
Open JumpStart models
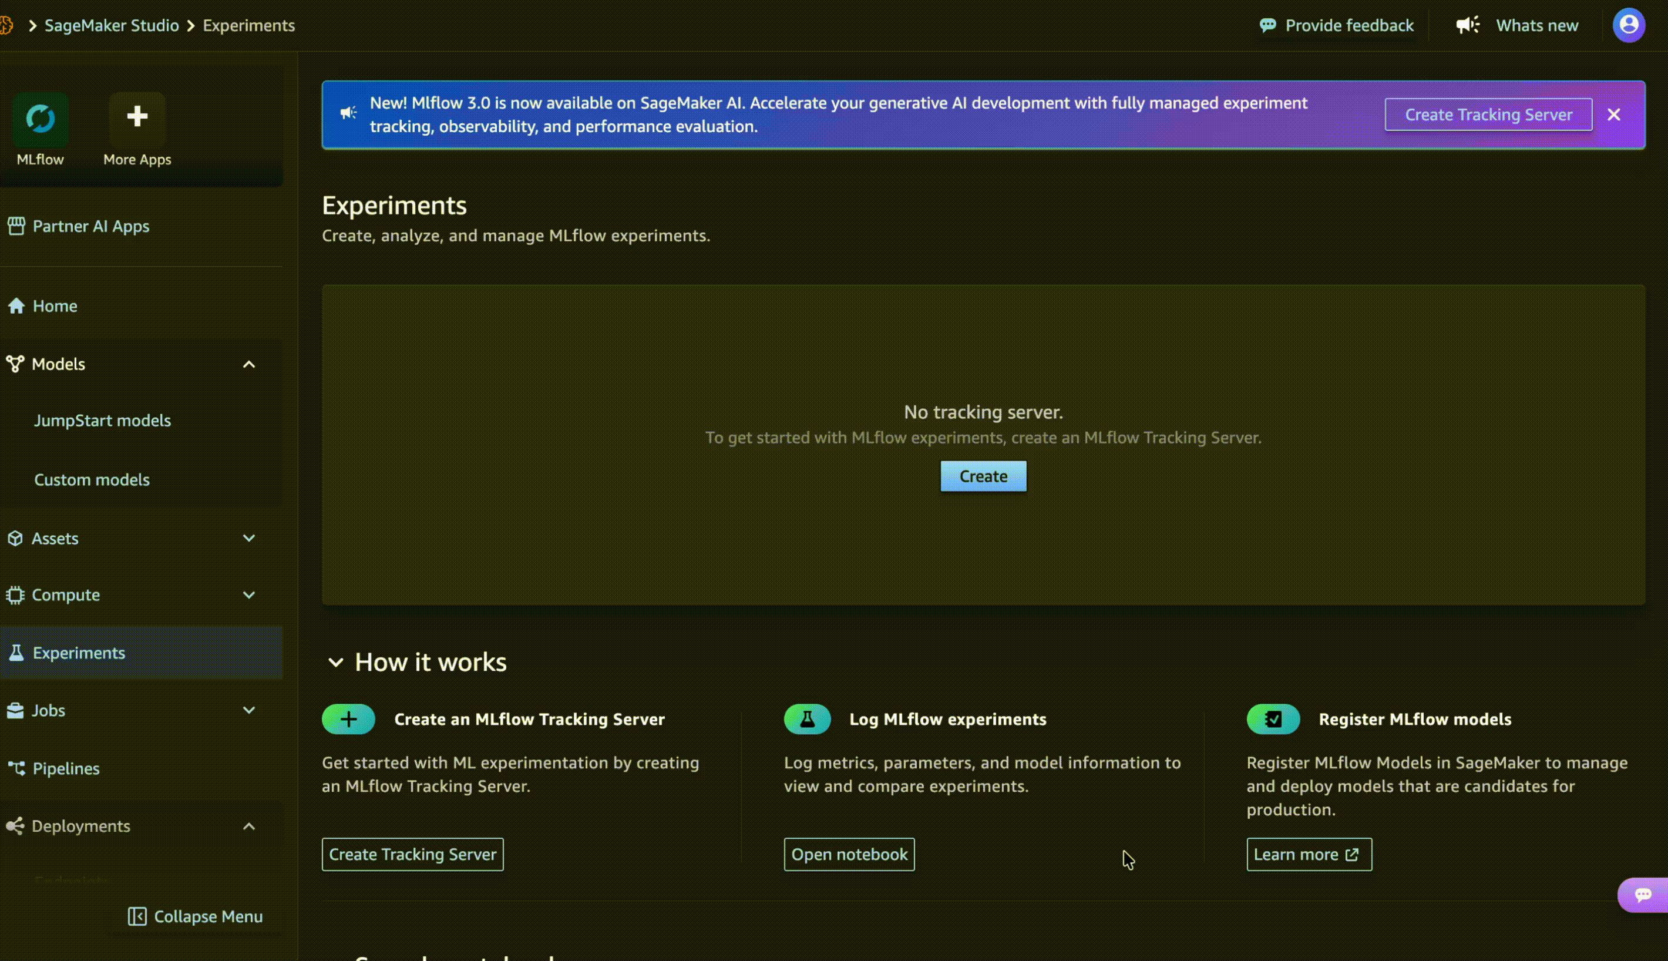(x=102, y=421)
